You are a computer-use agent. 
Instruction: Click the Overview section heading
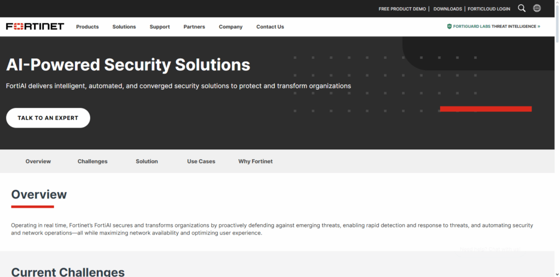(x=39, y=195)
